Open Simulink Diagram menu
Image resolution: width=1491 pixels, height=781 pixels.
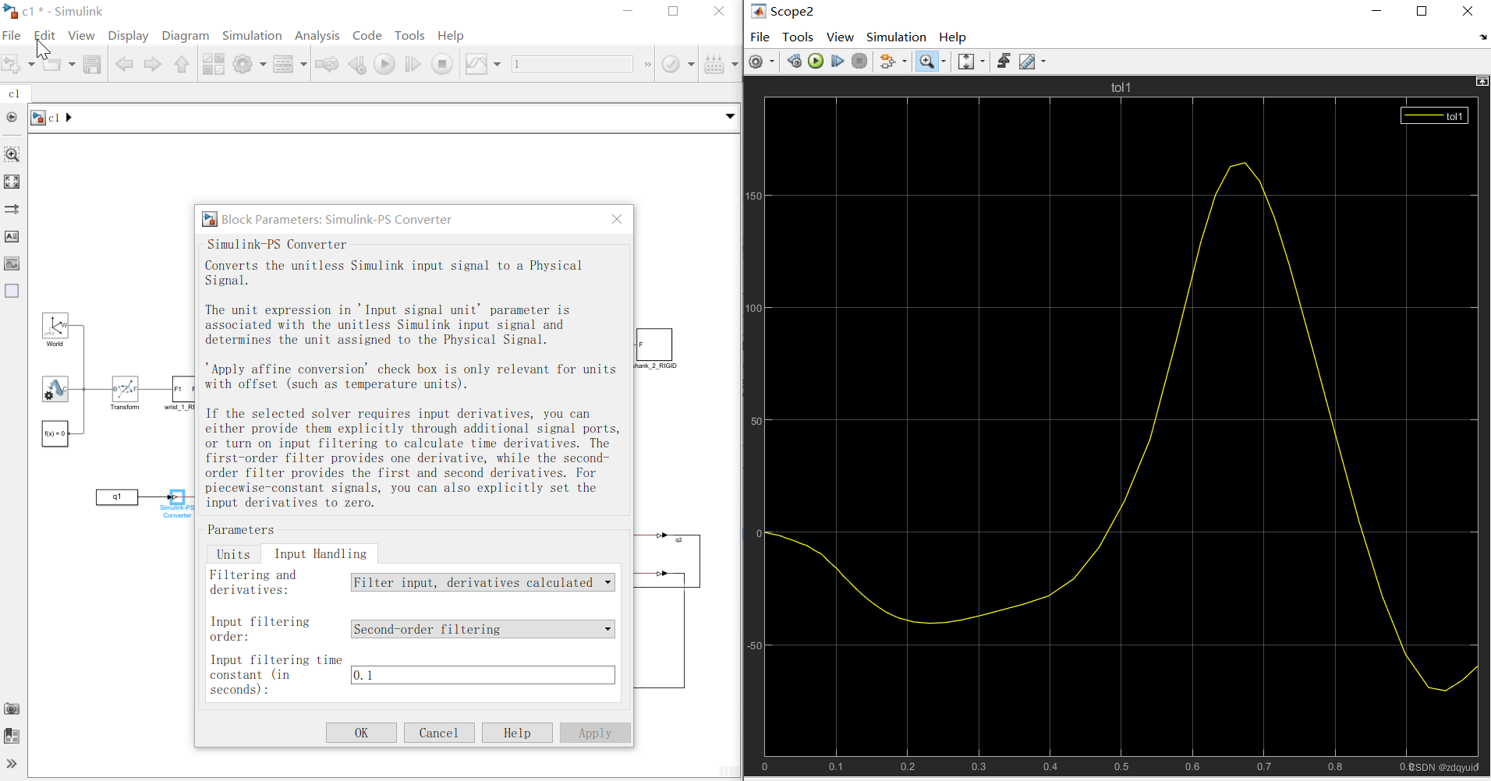[186, 35]
